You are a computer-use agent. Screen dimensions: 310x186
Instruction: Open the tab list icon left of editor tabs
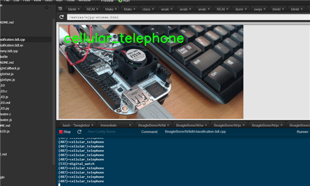coord(60,8)
